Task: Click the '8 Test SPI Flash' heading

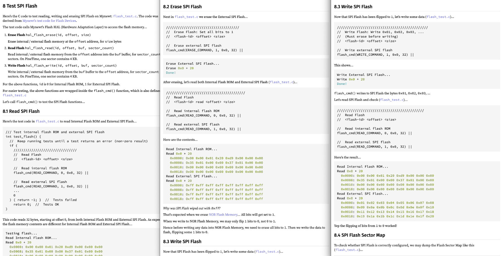Action: pos(20,6)
